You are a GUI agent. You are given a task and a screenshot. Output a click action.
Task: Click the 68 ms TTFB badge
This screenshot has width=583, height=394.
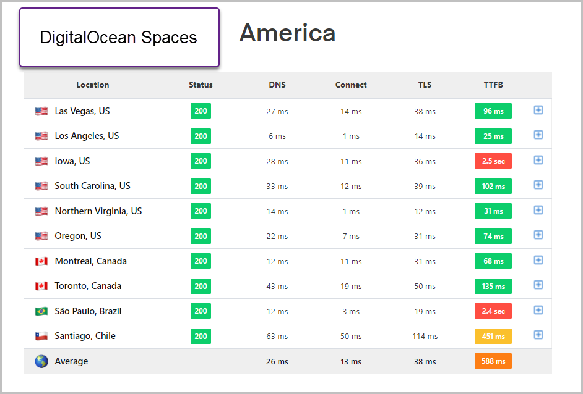(x=493, y=261)
